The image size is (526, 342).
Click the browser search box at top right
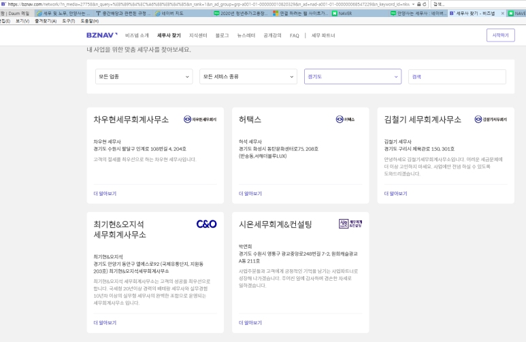pyautogui.click(x=478, y=4)
